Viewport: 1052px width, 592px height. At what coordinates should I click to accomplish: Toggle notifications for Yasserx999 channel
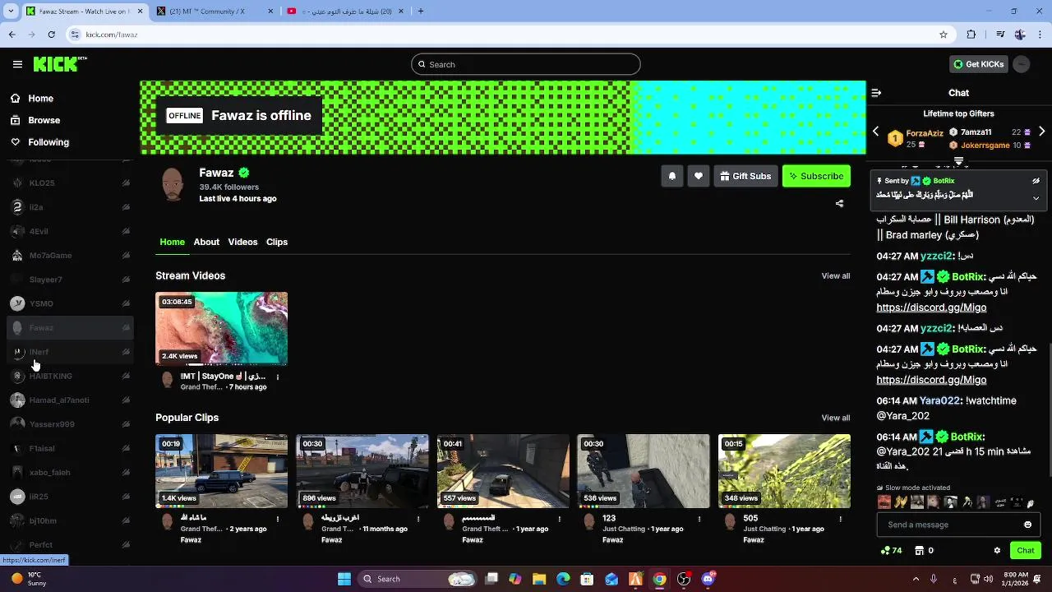pos(126,424)
